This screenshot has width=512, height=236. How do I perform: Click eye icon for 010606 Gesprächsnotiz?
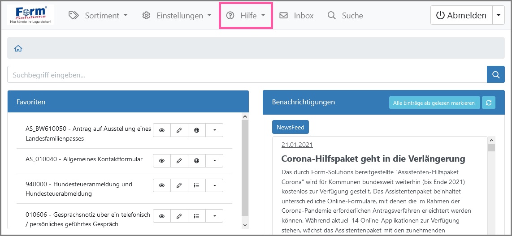161,216
